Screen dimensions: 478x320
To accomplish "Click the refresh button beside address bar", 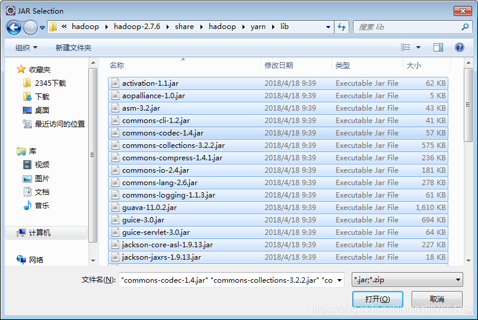I will [342, 27].
